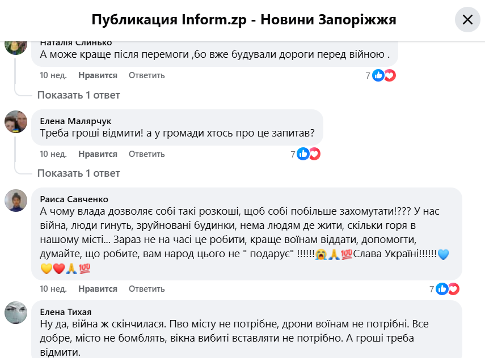Open Елена Тихая's name link

[x=66, y=312]
